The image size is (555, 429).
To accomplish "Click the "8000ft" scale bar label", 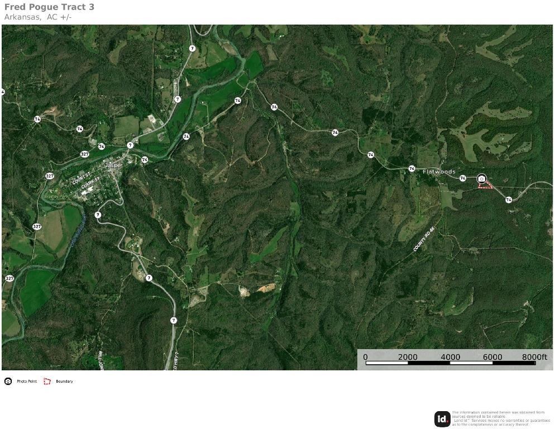I will [534, 357].
